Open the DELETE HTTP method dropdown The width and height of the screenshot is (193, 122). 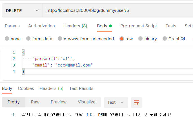pyautogui.click(x=22, y=11)
